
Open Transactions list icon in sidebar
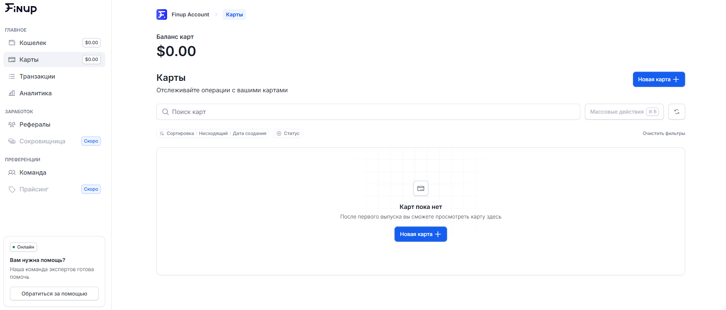coord(12,76)
